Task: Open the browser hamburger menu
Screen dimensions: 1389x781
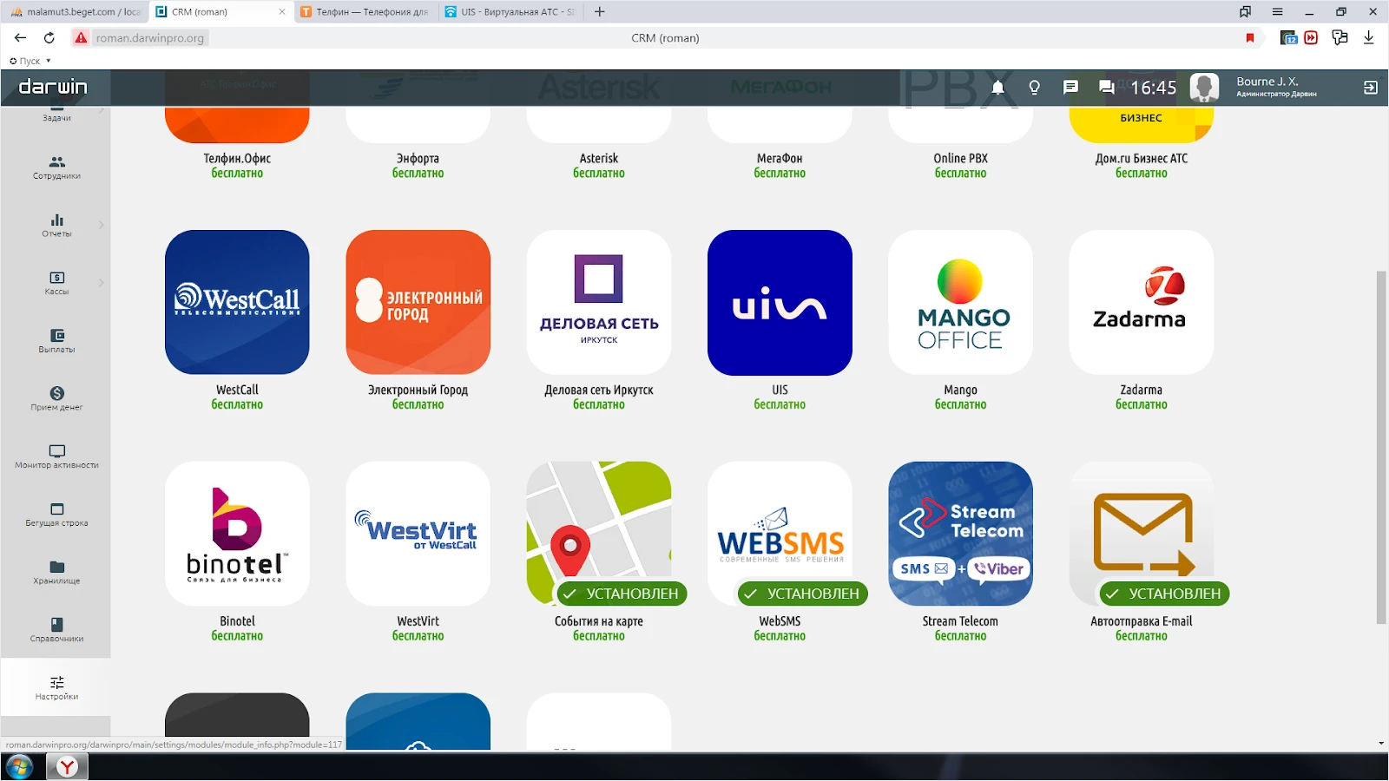Action: (1277, 12)
